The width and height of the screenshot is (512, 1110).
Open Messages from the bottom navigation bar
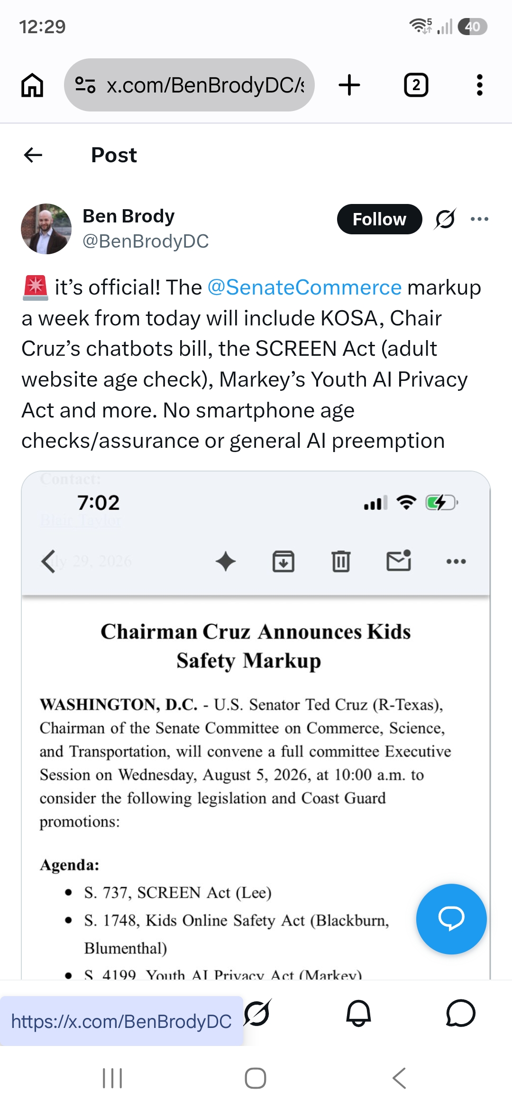[460, 1013]
